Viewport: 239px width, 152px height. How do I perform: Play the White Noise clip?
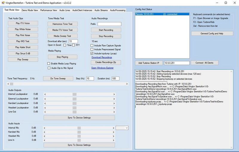click(23, 29)
